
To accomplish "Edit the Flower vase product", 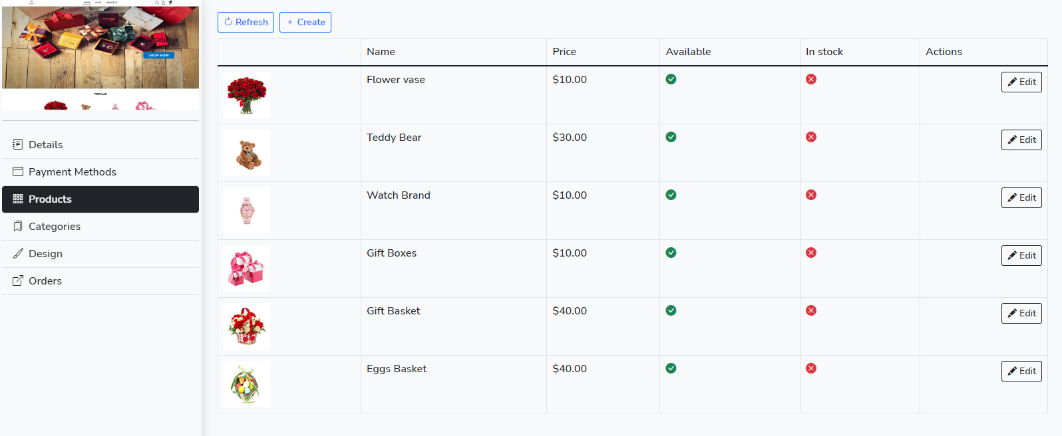I will click(1021, 82).
